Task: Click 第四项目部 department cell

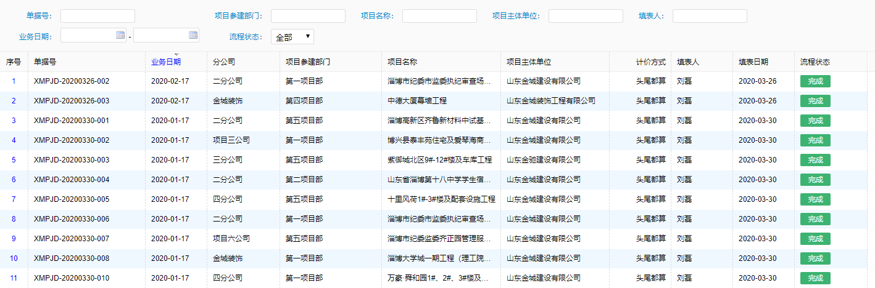Action: point(304,101)
